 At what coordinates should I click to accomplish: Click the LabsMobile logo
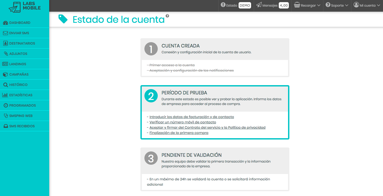pos(24,6)
